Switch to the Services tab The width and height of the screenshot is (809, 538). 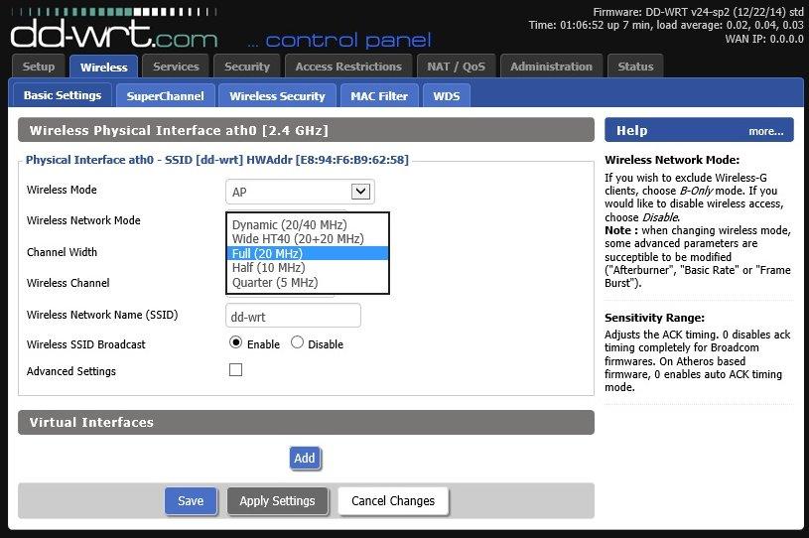tap(176, 67)
